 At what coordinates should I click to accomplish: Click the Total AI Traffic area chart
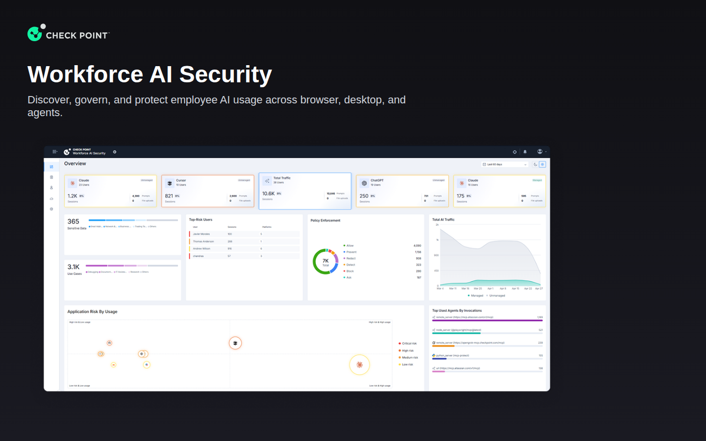pyautogui.click(x=490, y=255)
